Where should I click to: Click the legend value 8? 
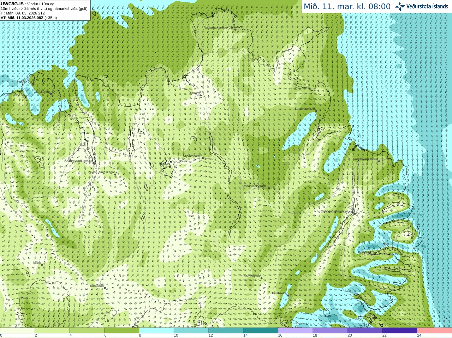140,336
